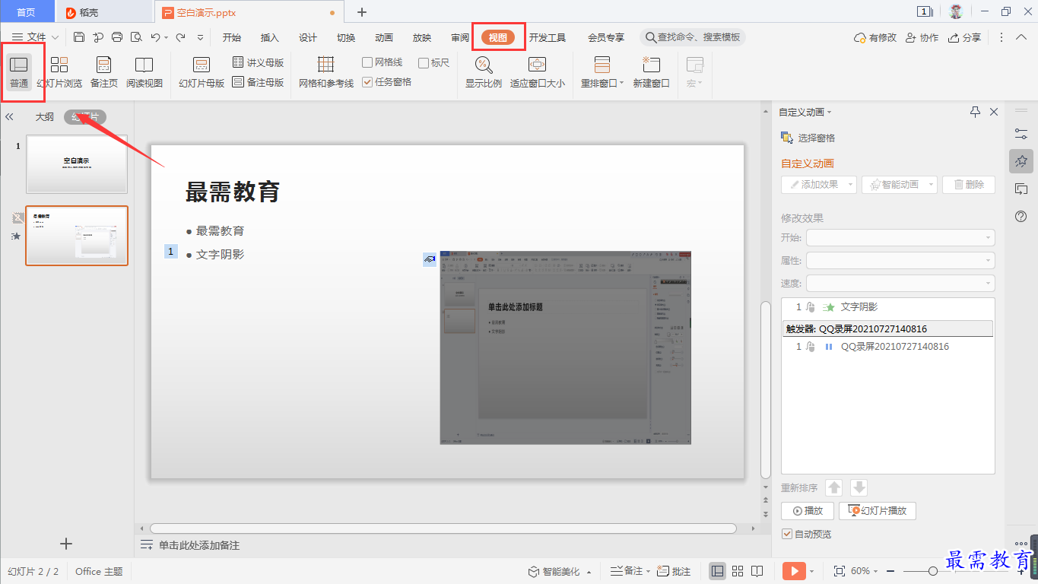Image resolution: width=1038 pixels, height=584 pixels.
Task: Switch to slide sorter in status bar
Action: [x=738, y=571]
